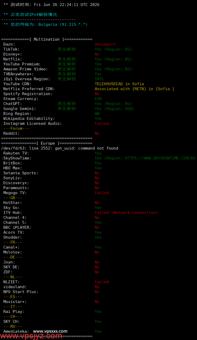The image size is (197, 340).
Task: Select the ChatGPT Yes (Region: BG) result
Action: coord(113,104)
